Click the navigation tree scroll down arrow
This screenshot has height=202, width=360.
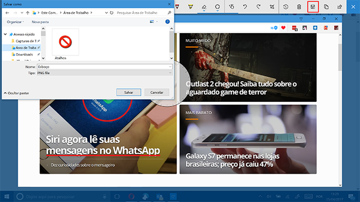pos(43,58)
